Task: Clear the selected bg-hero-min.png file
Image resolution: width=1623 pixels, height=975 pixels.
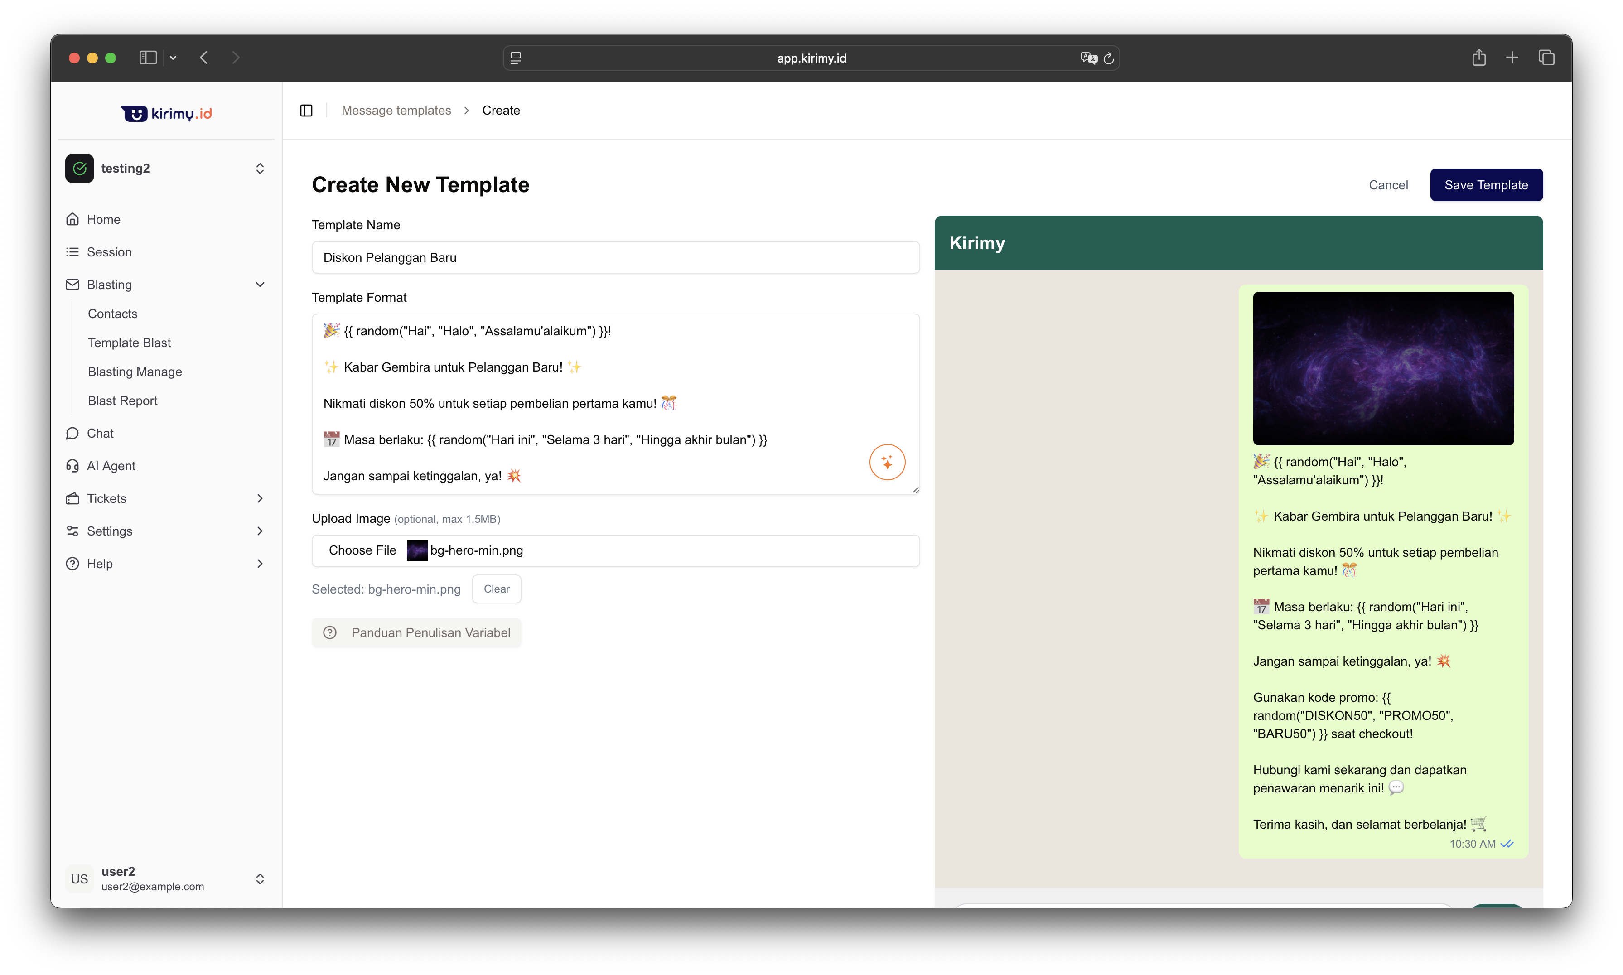Action: point(496,589)
